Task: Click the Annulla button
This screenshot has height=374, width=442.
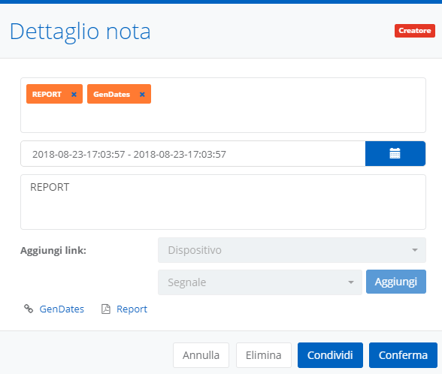Action: pyautogui.click(x=201, y=355)
